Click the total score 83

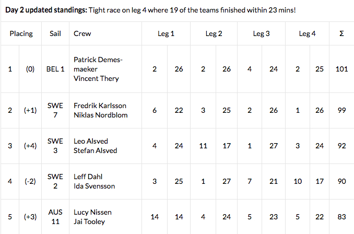point(341,217)
